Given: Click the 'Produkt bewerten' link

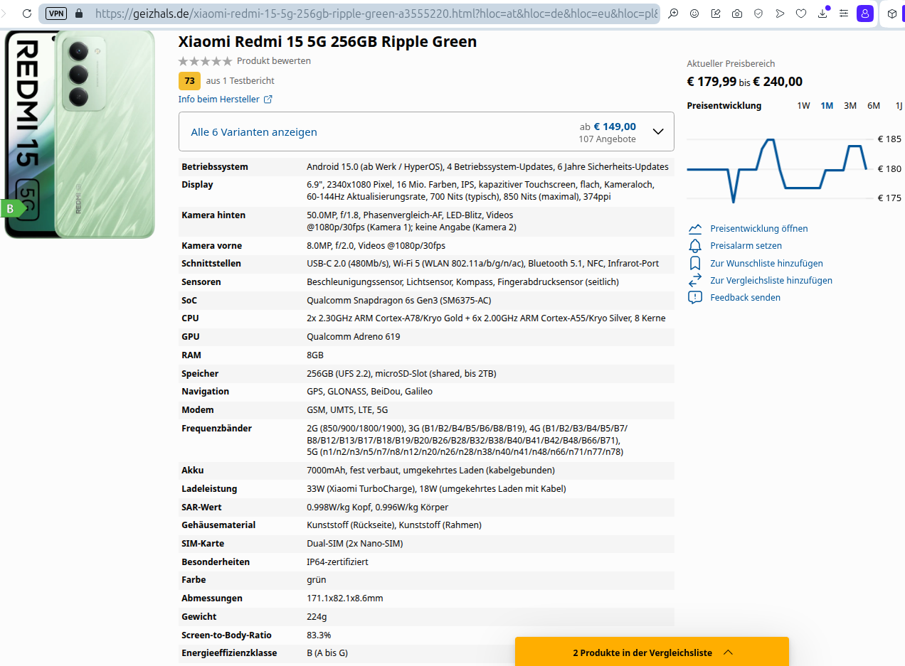Looking at the screenshot, I should coord(274,61).
